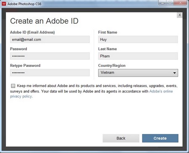Close the Photoshop CS6 window with red button
The height and width of the screenshot is (153, 189).
coord(180,3)
